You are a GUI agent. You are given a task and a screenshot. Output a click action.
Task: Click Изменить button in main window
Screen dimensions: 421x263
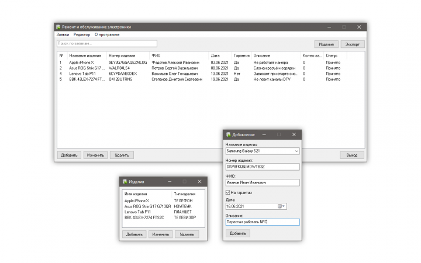(95, 155)
